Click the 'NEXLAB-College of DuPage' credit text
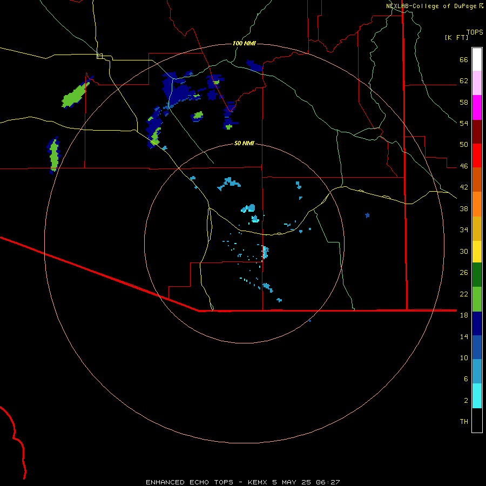The width and height of the screenshot is (486, 486). click(x=432, y=6)
